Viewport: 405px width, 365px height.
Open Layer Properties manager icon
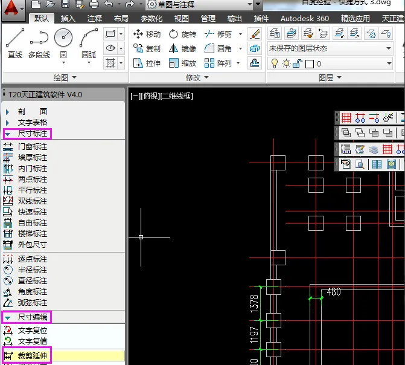click(275, 33)
